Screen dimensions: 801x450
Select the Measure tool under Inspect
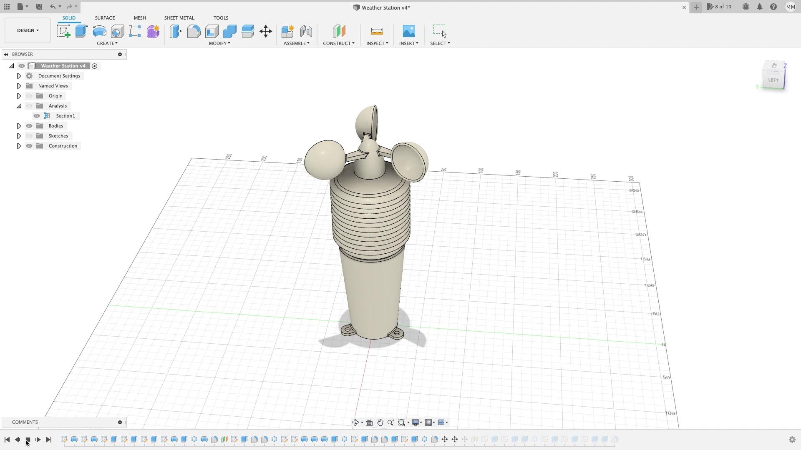(377, 31)
